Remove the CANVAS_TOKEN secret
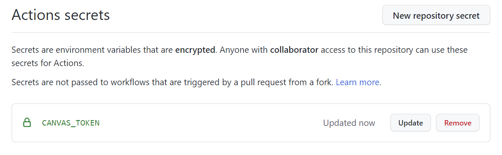The width and height of the screenshot is (502, 155). [x=458, y=123]
